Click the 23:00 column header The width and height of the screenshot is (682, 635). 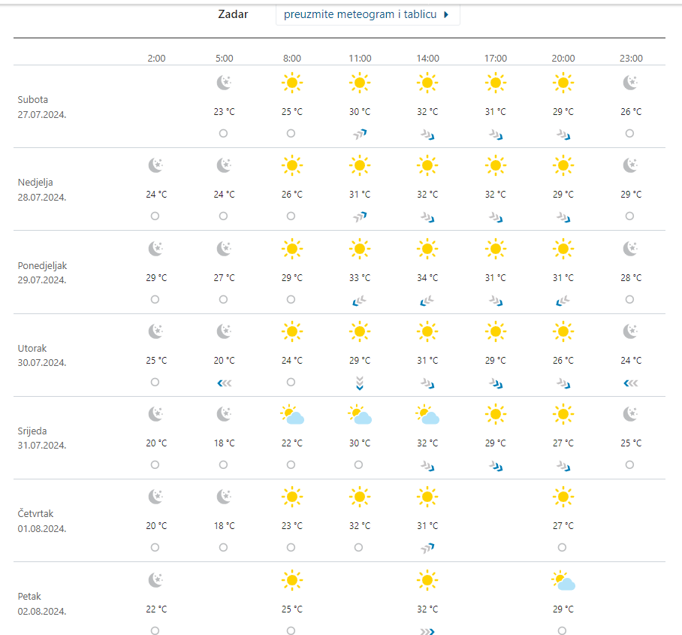[x=630, y=59]
